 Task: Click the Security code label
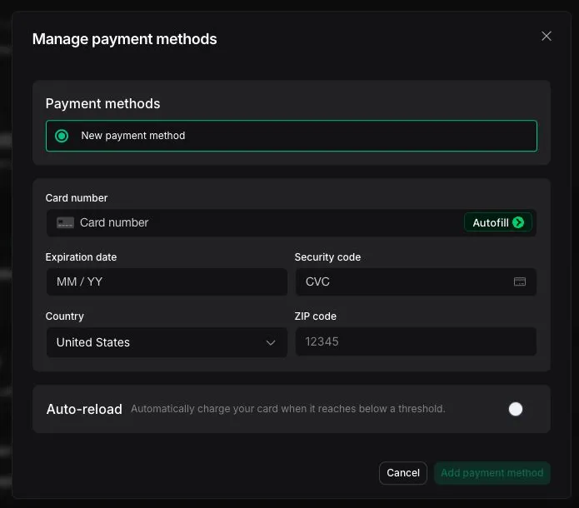point(327,257)
